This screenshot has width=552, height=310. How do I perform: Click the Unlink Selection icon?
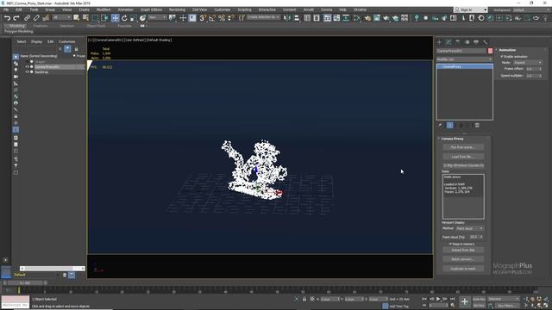click(x=36, y=18)
